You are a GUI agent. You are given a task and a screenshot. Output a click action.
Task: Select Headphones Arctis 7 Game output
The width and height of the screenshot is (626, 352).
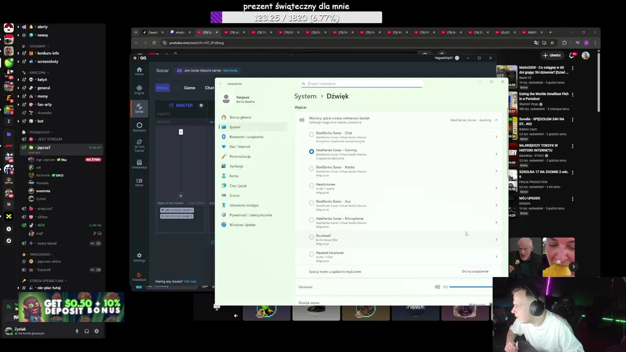point(312,186)
